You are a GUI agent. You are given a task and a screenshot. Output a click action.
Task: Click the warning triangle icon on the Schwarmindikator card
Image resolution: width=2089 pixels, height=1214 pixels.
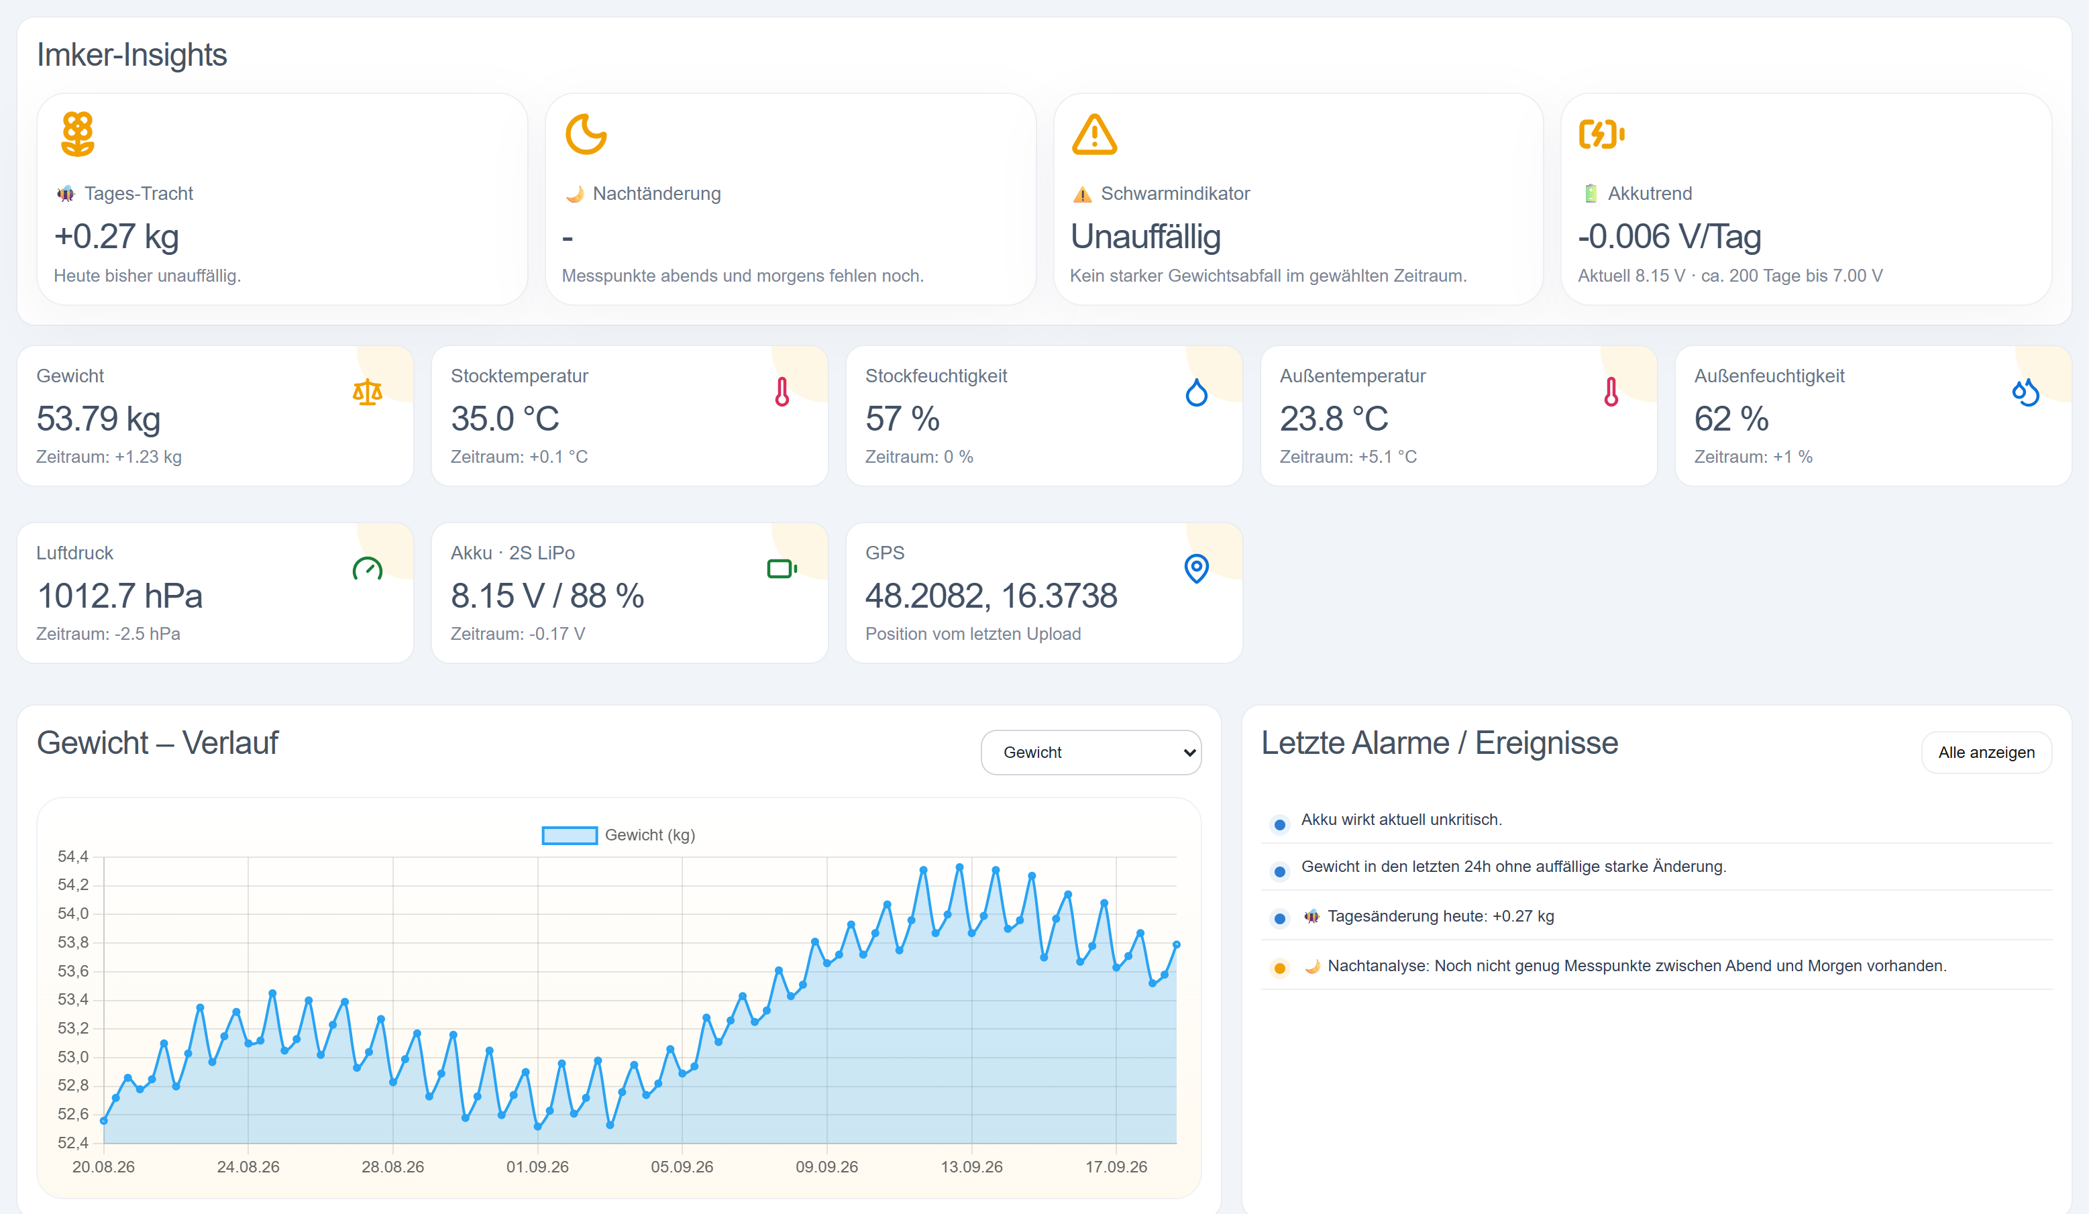pyautogui.click(x=1094, y=134)
